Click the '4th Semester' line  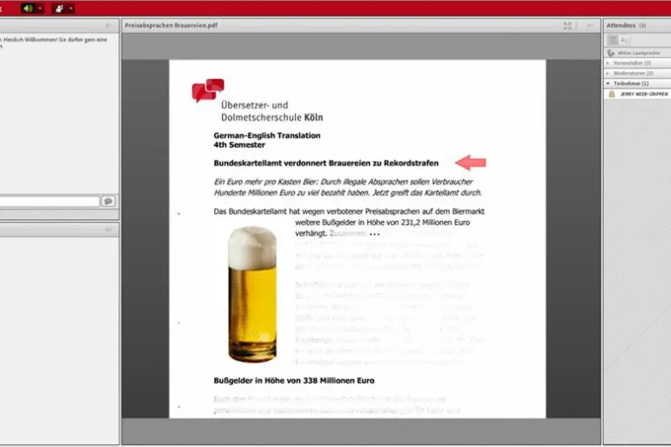240,145
